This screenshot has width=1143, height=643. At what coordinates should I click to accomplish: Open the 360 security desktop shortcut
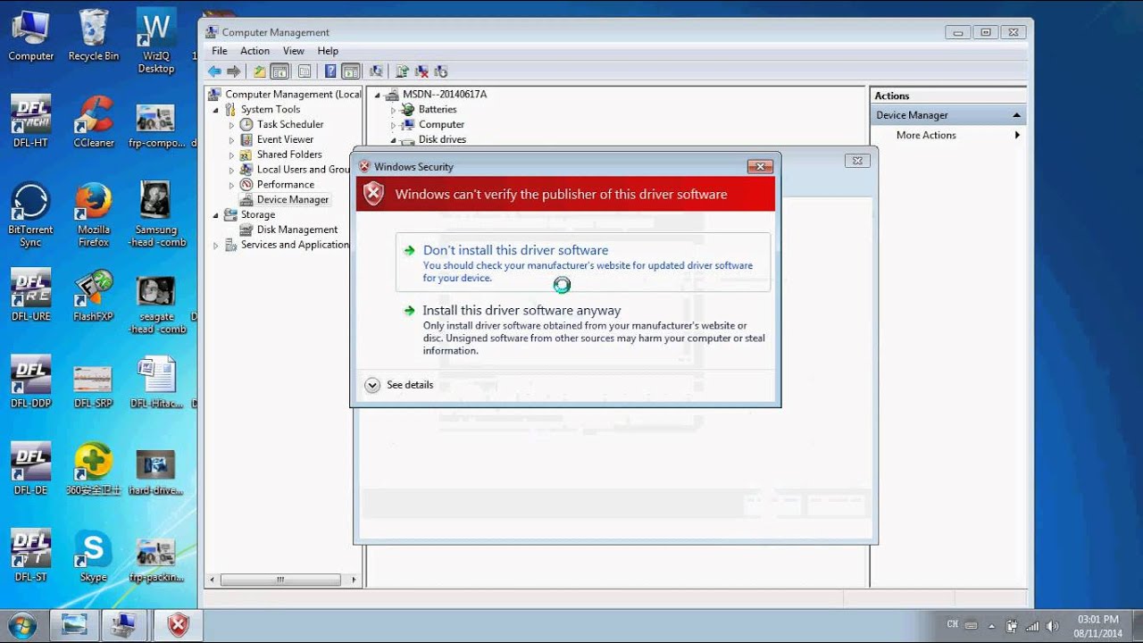click(x=93, y=469)
